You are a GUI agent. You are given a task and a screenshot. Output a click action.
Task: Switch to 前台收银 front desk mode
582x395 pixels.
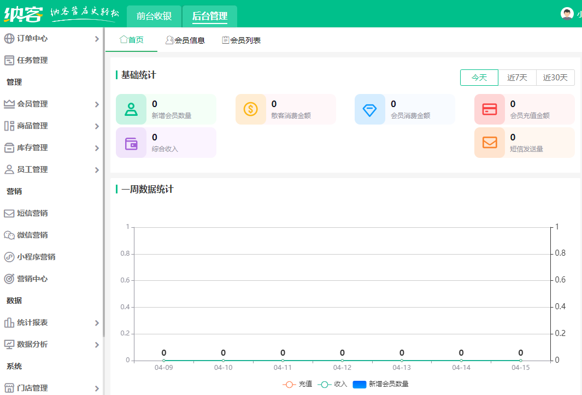[154, 16]
